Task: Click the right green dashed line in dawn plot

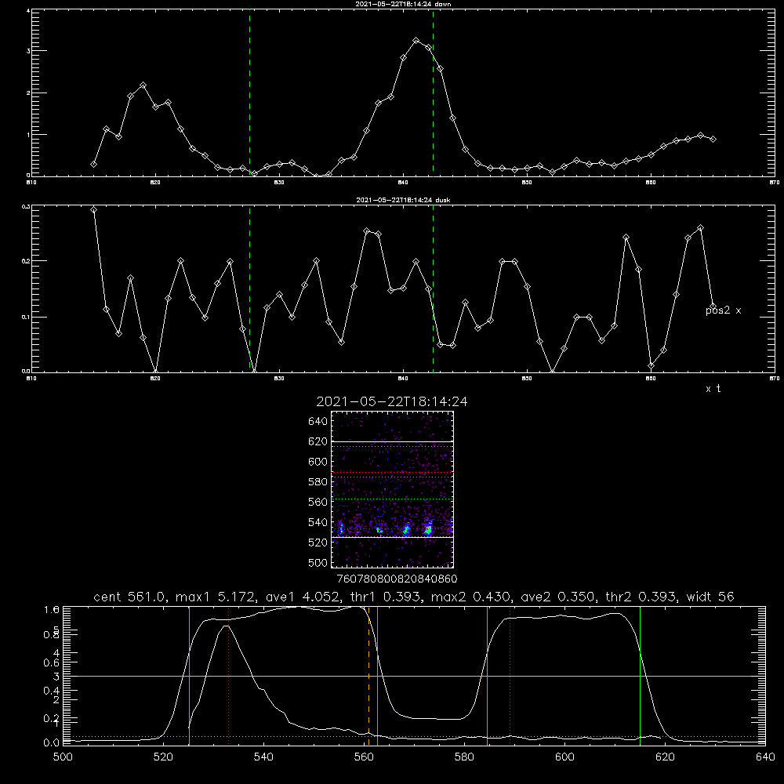Action: [x=433, y=93]
